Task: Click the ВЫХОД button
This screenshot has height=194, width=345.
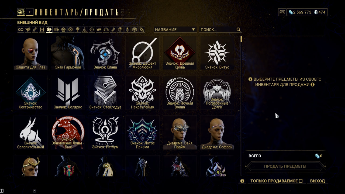Action: 318,181
